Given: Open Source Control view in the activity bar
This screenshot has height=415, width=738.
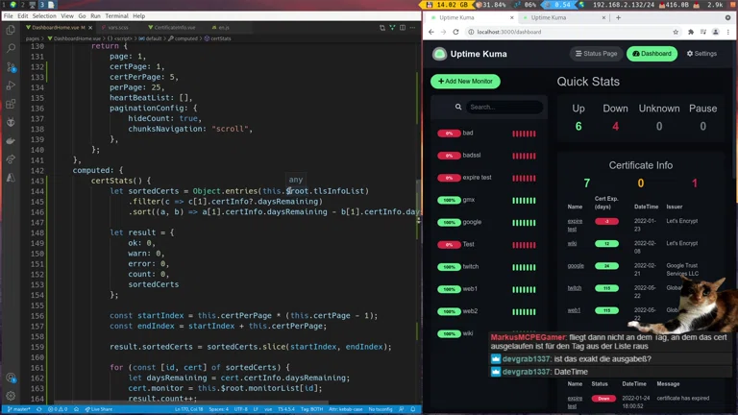Looking at the screenshot, I should [11, 67].
